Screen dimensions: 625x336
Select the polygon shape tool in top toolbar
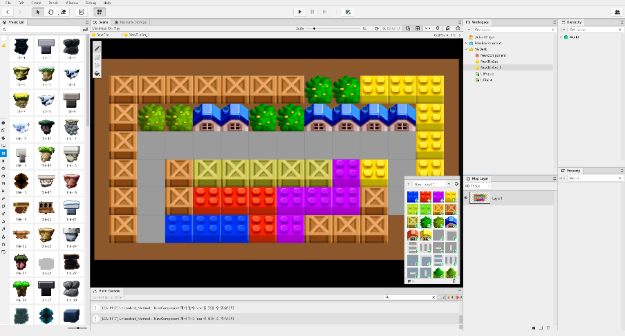[x=50, y=12]
